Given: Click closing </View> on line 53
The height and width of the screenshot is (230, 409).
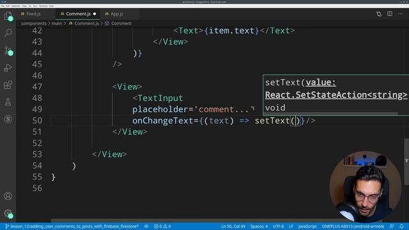Looking at the screenshot, I should pos(109,155).
